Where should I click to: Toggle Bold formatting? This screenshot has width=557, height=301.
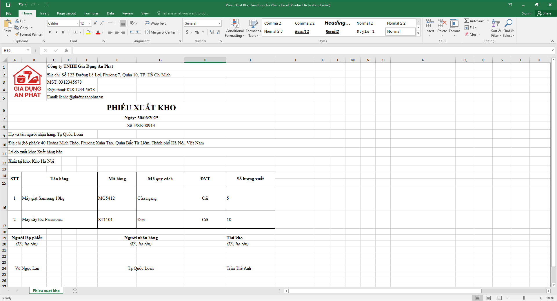50,32
